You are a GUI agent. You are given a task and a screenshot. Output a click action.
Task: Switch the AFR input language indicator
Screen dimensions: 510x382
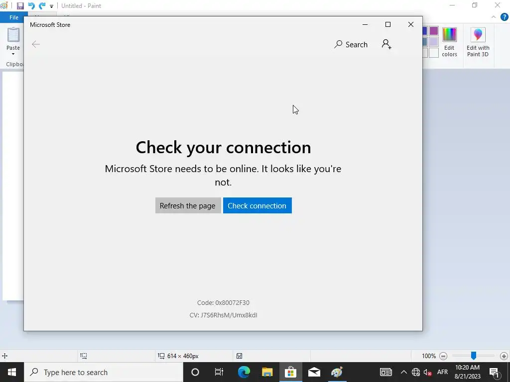click(x=442, y=372)
